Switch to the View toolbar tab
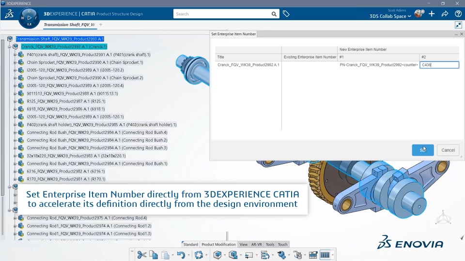 click(x=244, y=245)
